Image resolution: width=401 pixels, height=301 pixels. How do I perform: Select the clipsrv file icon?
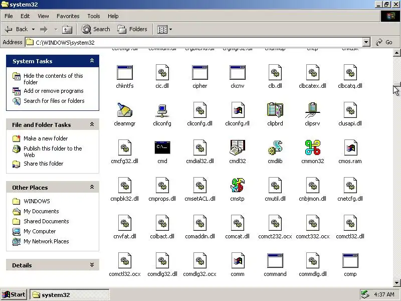tap(312, 110)
